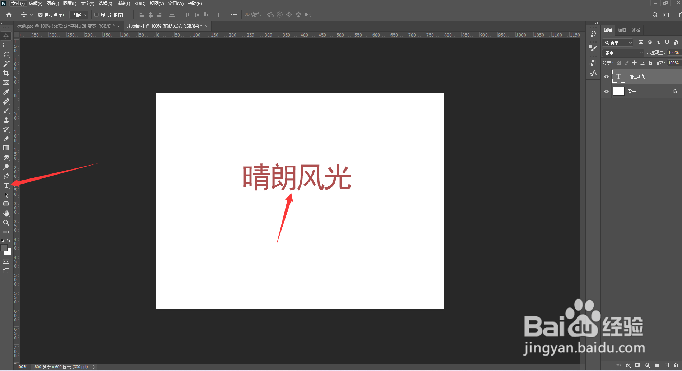Image resolution: width=682 pixels, height=371 pixels.
Task: Hide the 晴朗风光 text layer
Action: tap(606, 76)
